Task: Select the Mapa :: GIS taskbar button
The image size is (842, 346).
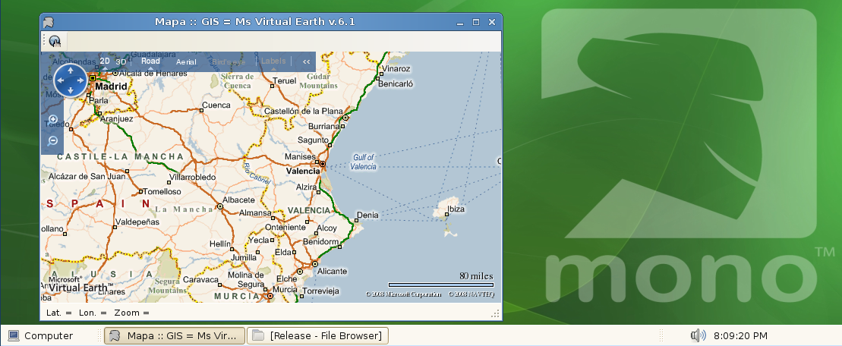Action: [x=175, y=336]
